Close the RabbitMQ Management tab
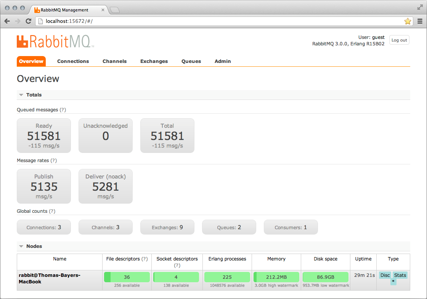Image resolution: width=427 pixels, height=299 pixels. click(103, 10)
